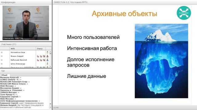197x110 pixels.
Task: Click the user icon for Novoselova Asya
Action: [47, 52]
